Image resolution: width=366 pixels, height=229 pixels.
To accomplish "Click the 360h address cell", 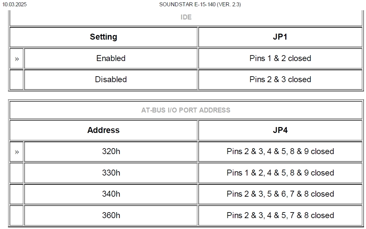I will (x=111, y=215).
